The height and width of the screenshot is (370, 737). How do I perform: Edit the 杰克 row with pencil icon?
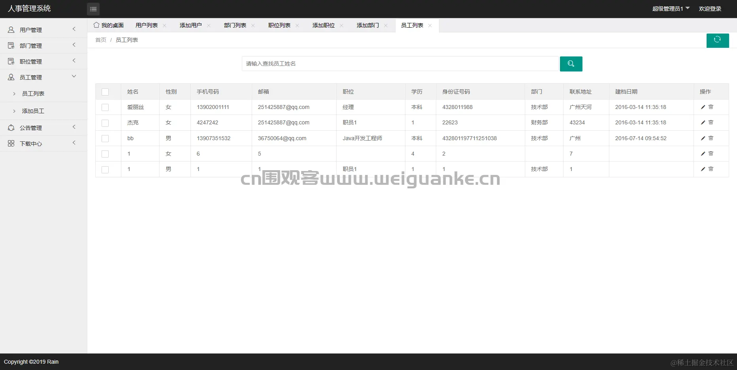click(x=703, y=122)
